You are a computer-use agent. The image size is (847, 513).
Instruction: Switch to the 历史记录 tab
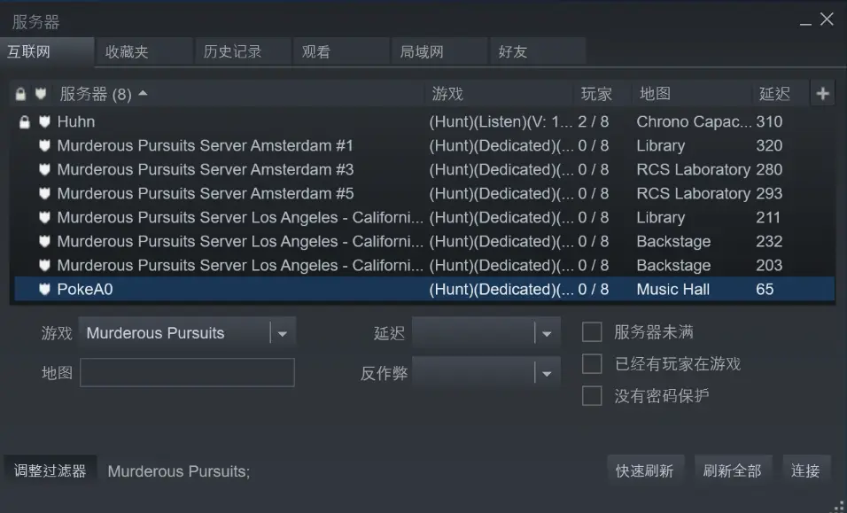(x=243, y=52)
